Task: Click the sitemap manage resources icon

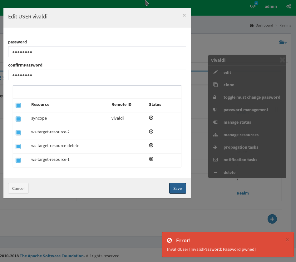Action: point(215,135)
